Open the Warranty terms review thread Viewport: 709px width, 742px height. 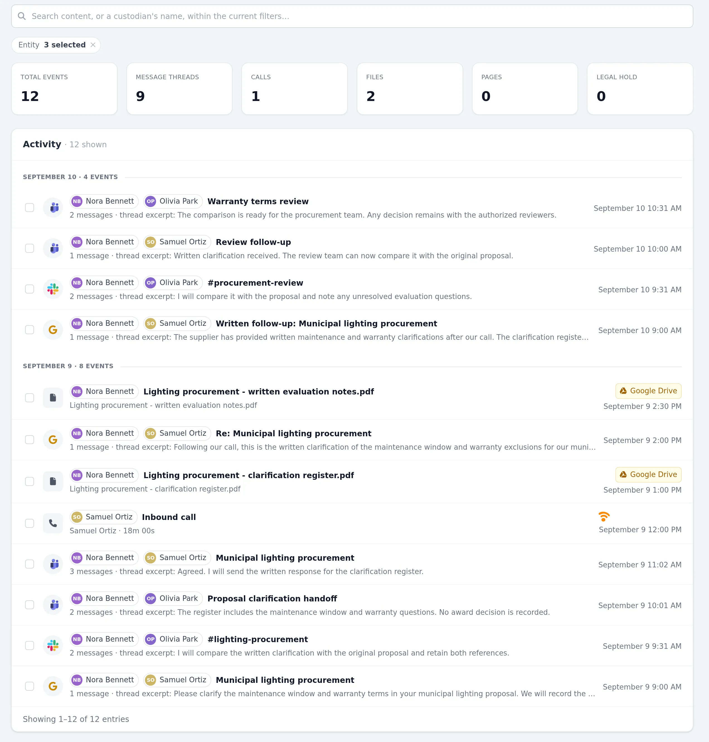258,201
